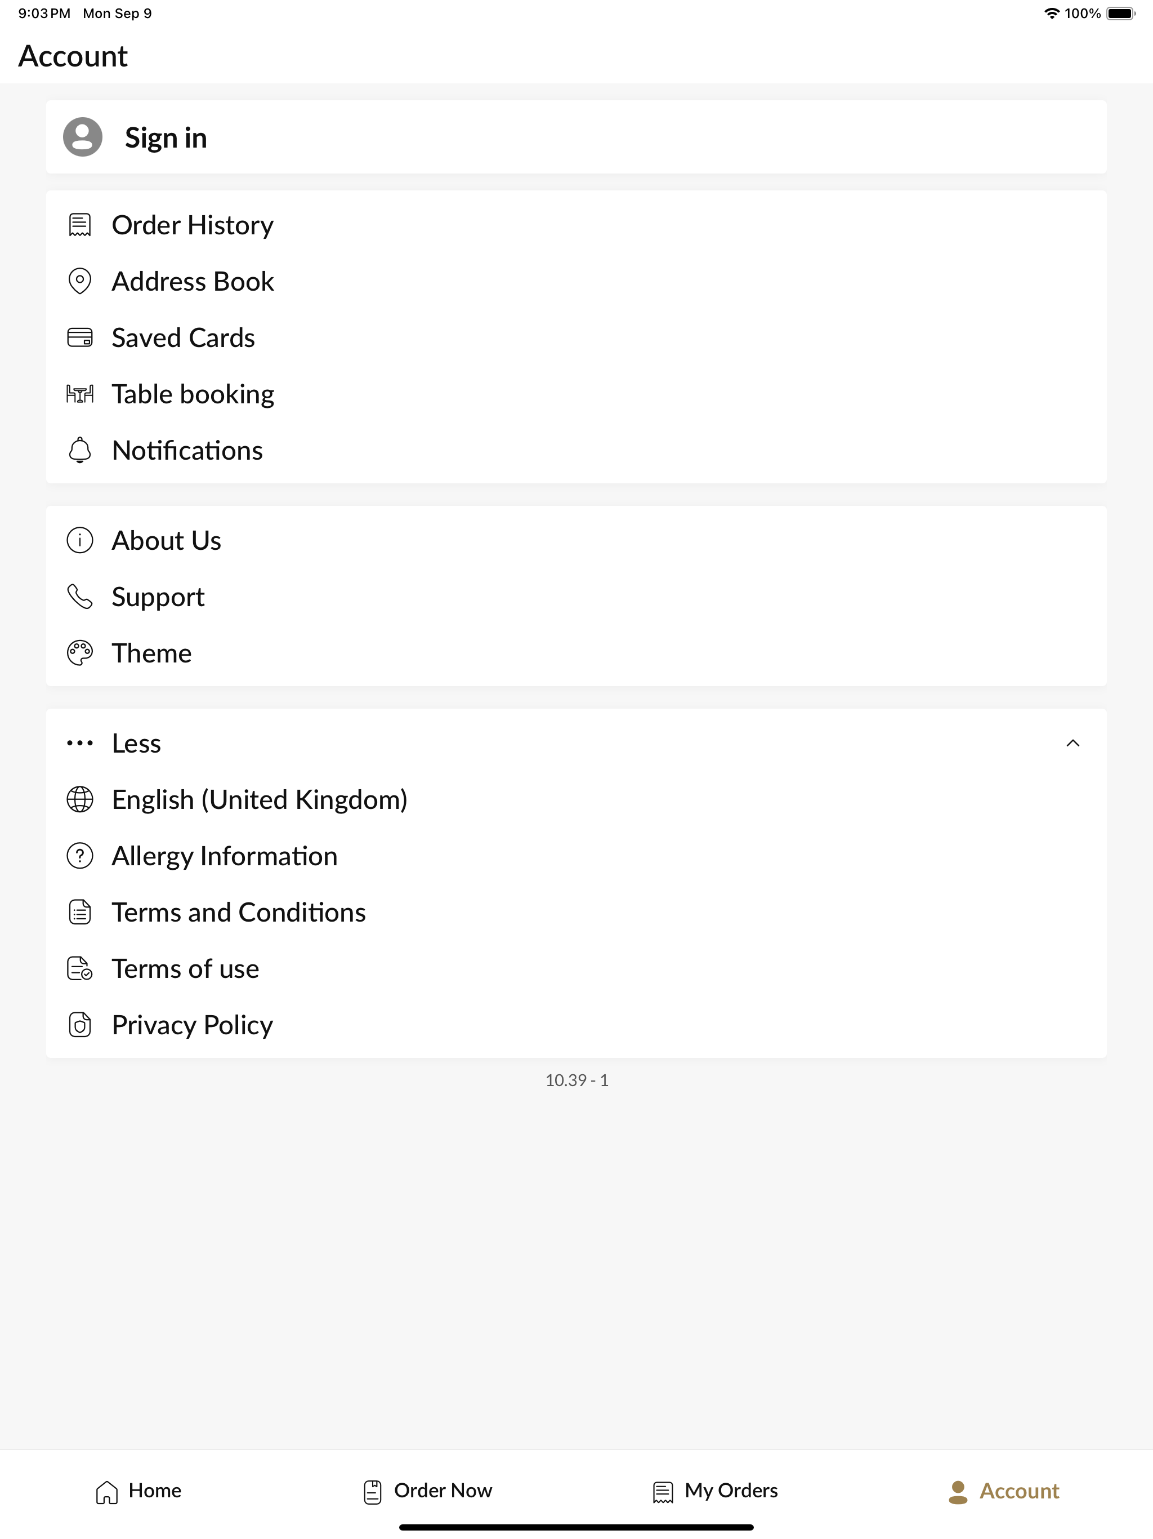Tap the Privacy Policy shield document icon
This screenshot has height=1539, width=1153.
[80, 1025]
